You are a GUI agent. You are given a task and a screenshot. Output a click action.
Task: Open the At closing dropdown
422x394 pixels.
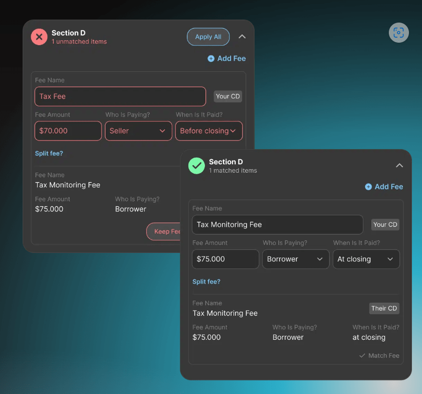pyautogui.click(x=366, y=259)
